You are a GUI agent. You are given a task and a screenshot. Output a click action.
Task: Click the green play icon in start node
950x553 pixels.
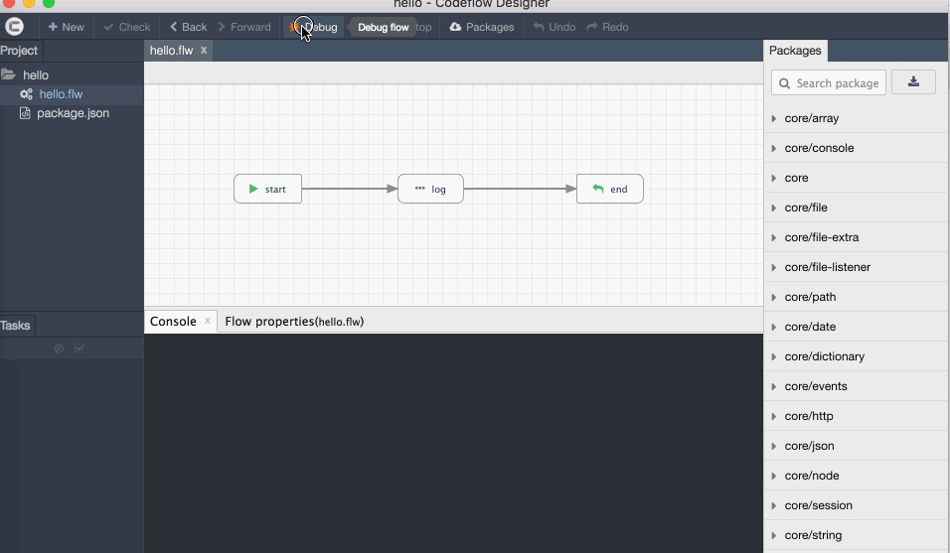253,189
